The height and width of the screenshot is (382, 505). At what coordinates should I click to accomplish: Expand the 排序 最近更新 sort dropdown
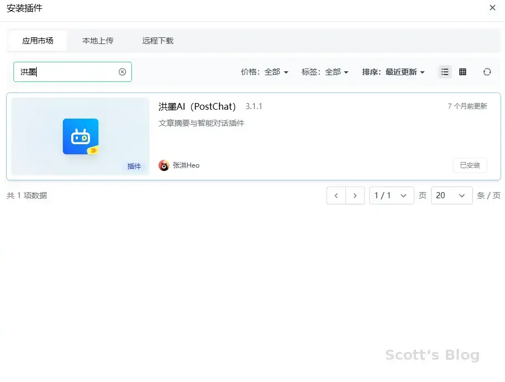click(393, 72)
